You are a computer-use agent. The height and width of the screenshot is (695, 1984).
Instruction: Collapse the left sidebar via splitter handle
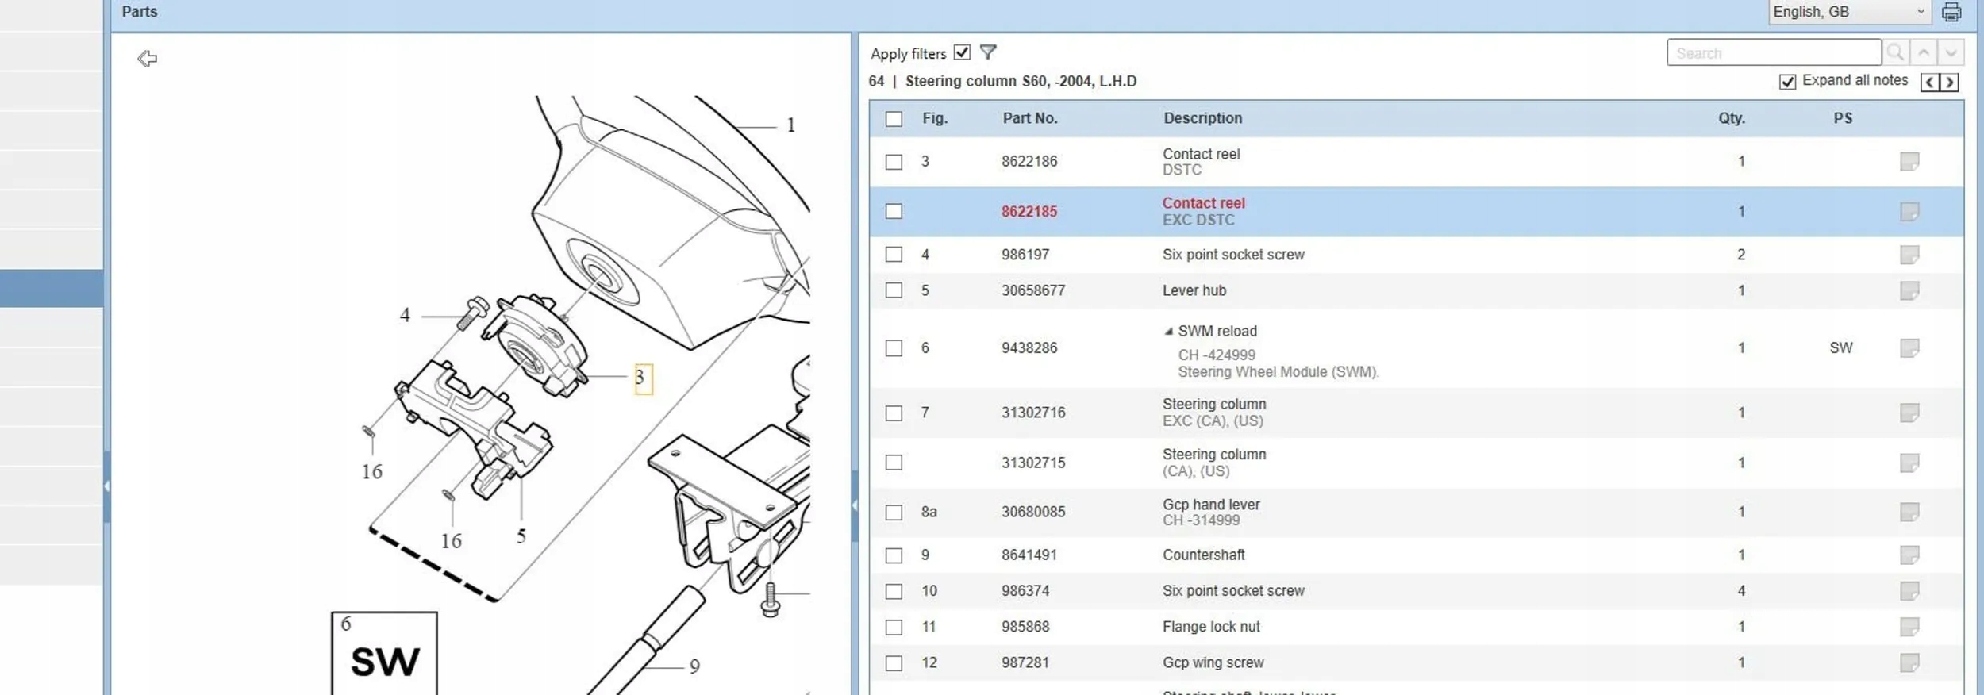[x=106, y=486]
